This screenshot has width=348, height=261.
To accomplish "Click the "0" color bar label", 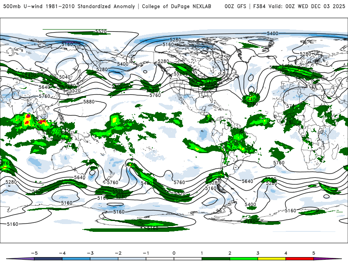I will (174, 253).
